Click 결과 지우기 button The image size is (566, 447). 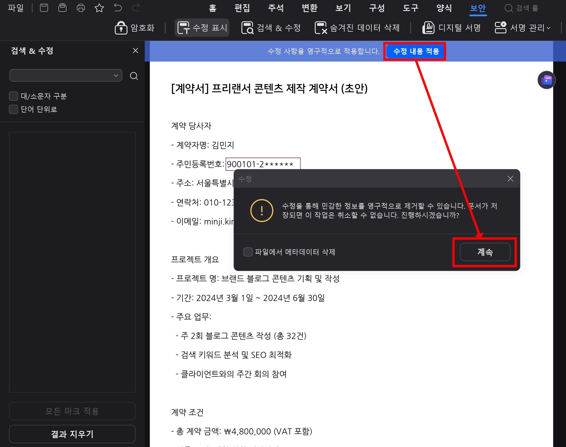72,434
